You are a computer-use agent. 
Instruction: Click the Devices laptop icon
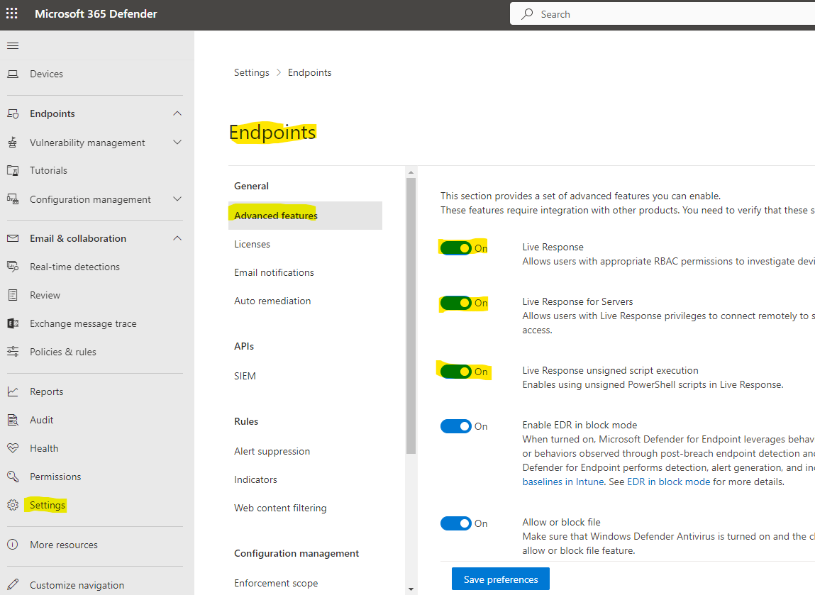[x=13, y=74]
